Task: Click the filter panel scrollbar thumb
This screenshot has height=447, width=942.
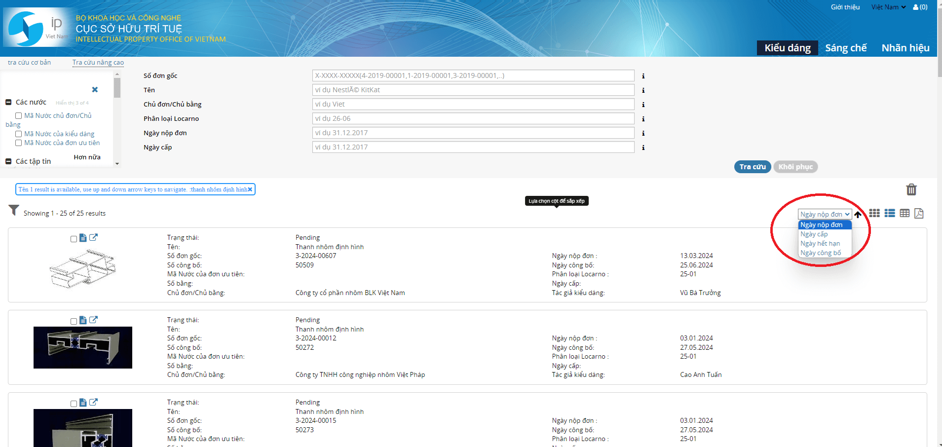Action: 117,87
